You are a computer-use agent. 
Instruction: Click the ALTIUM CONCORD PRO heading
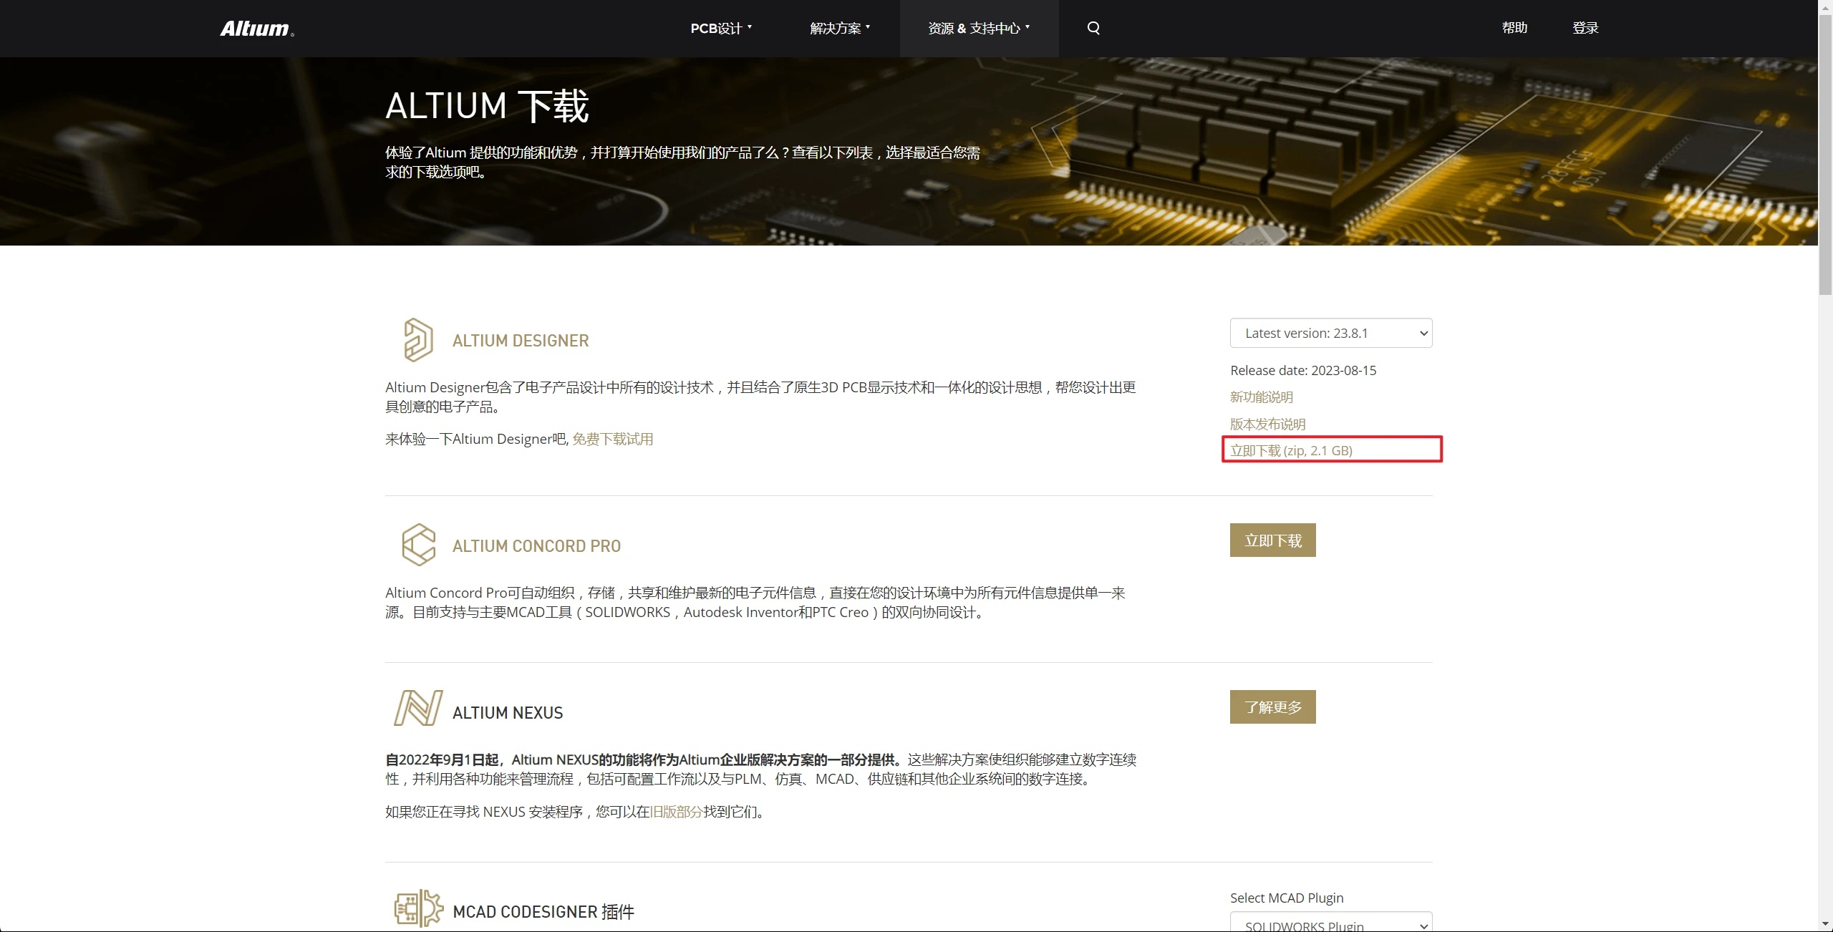(x=536, y=546)
